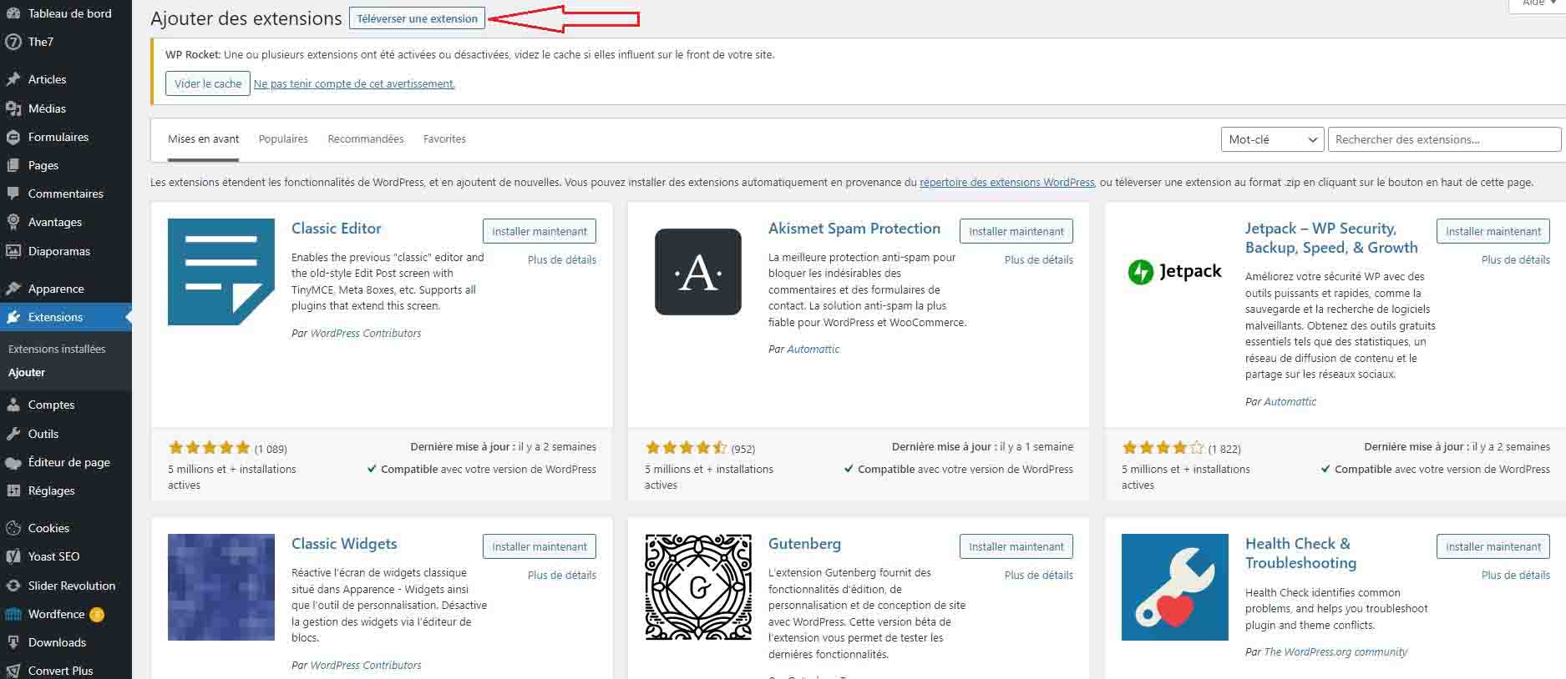This screenshot has height=679, width=1566.
Task: Open the Favorites tab
Action: [444, 139]
